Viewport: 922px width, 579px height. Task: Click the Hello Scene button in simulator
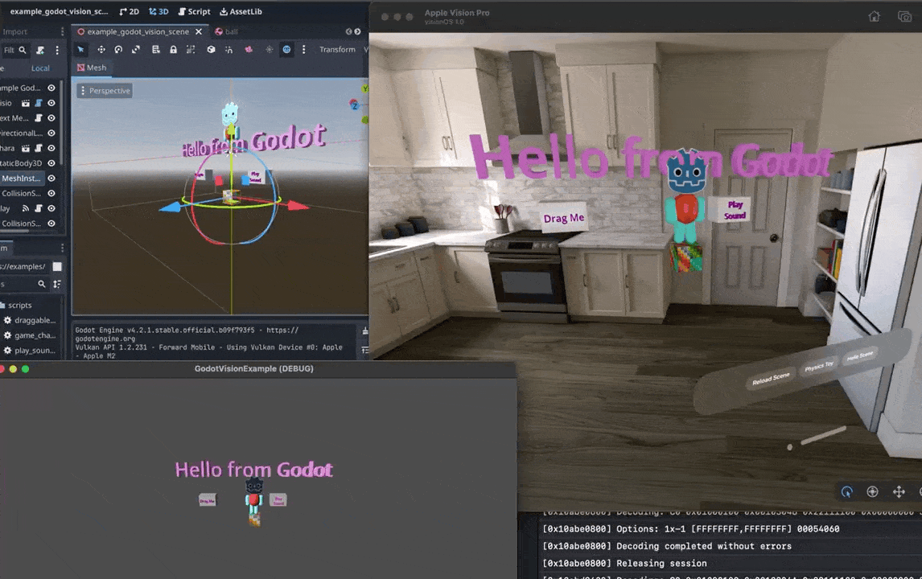(x=860, y=355)
